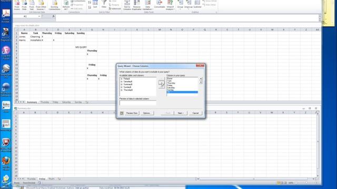Select the MS QUERY label cell

[x=81, y=47]
